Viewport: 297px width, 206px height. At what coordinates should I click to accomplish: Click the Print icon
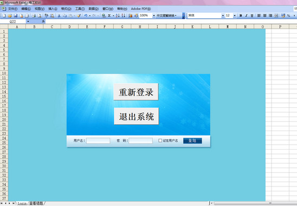(x=34, y=16)
